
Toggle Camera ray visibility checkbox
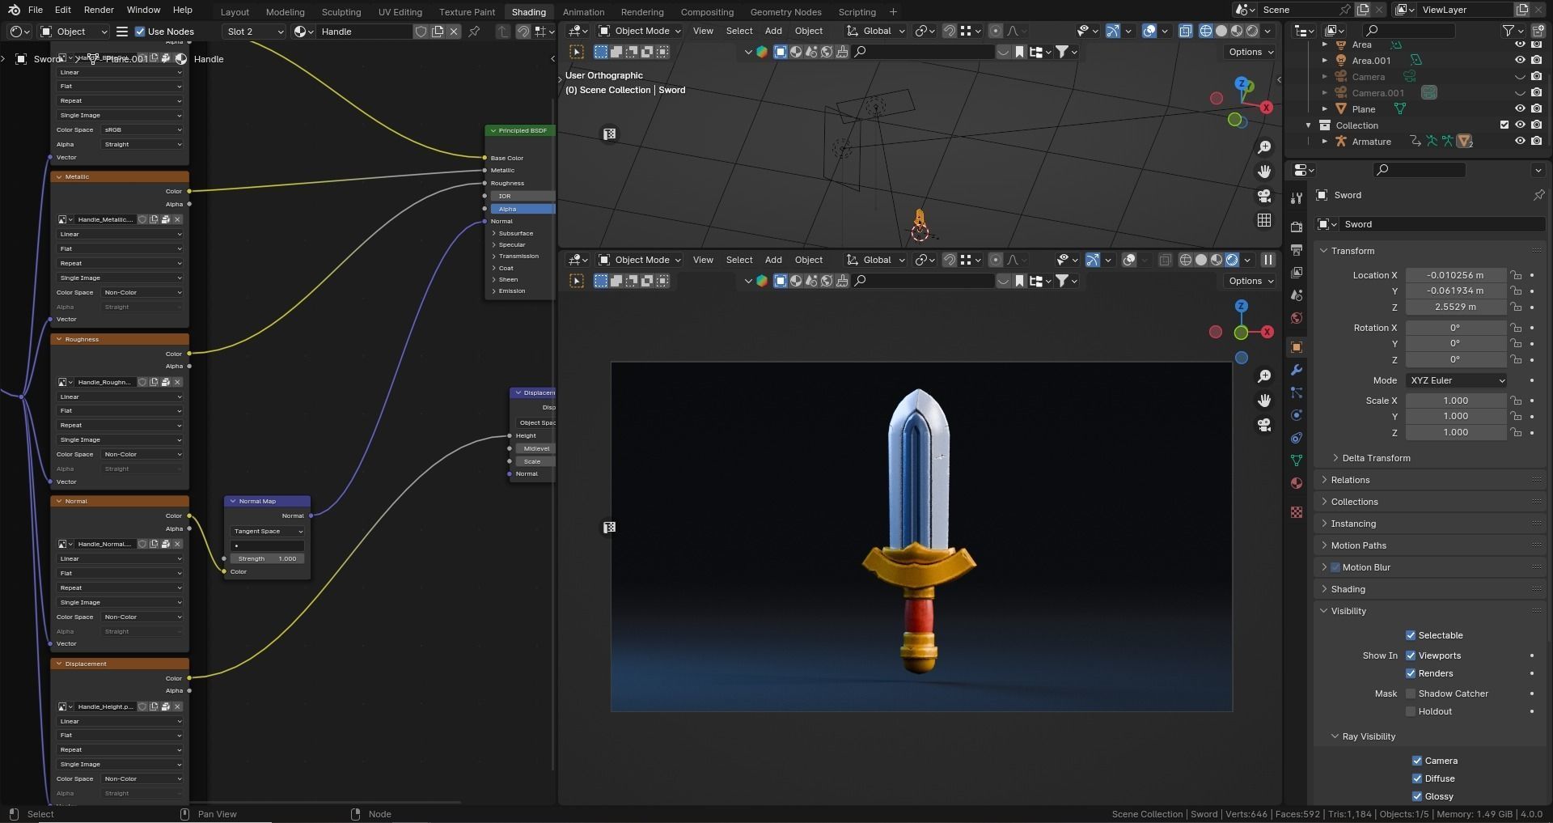pyautogui.click(x=1417, y=761)
